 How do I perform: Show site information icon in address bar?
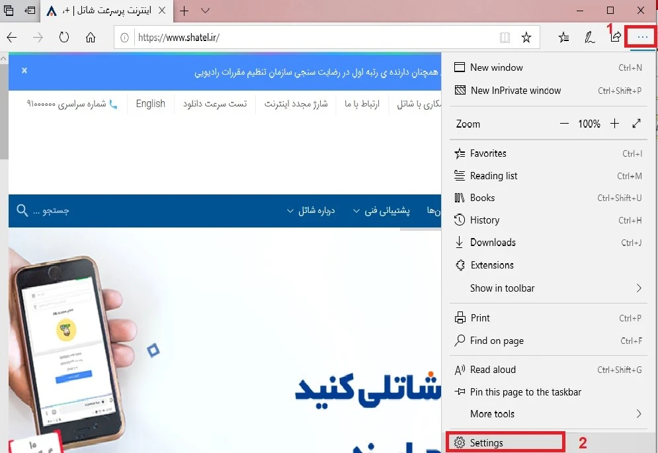pos(124,38)
